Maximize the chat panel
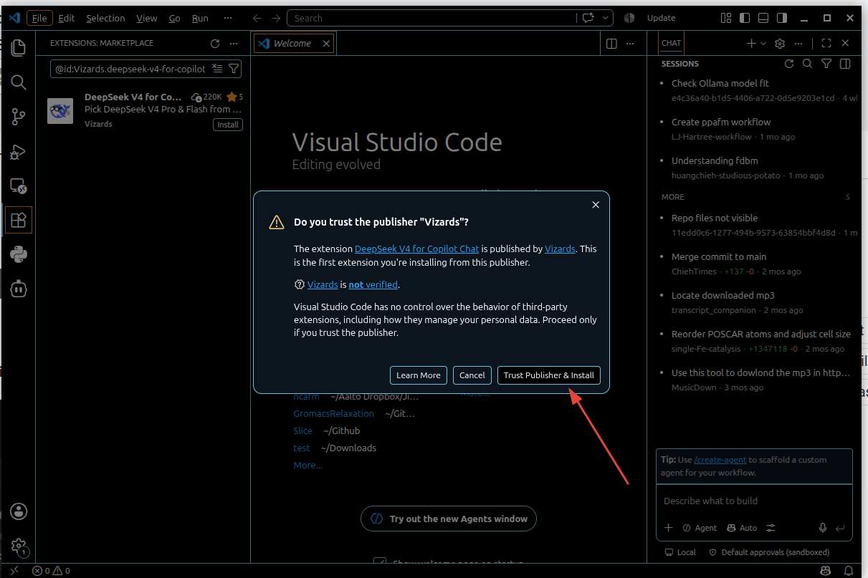This screenshot has width=868, height=578. [x=826, y=44]
